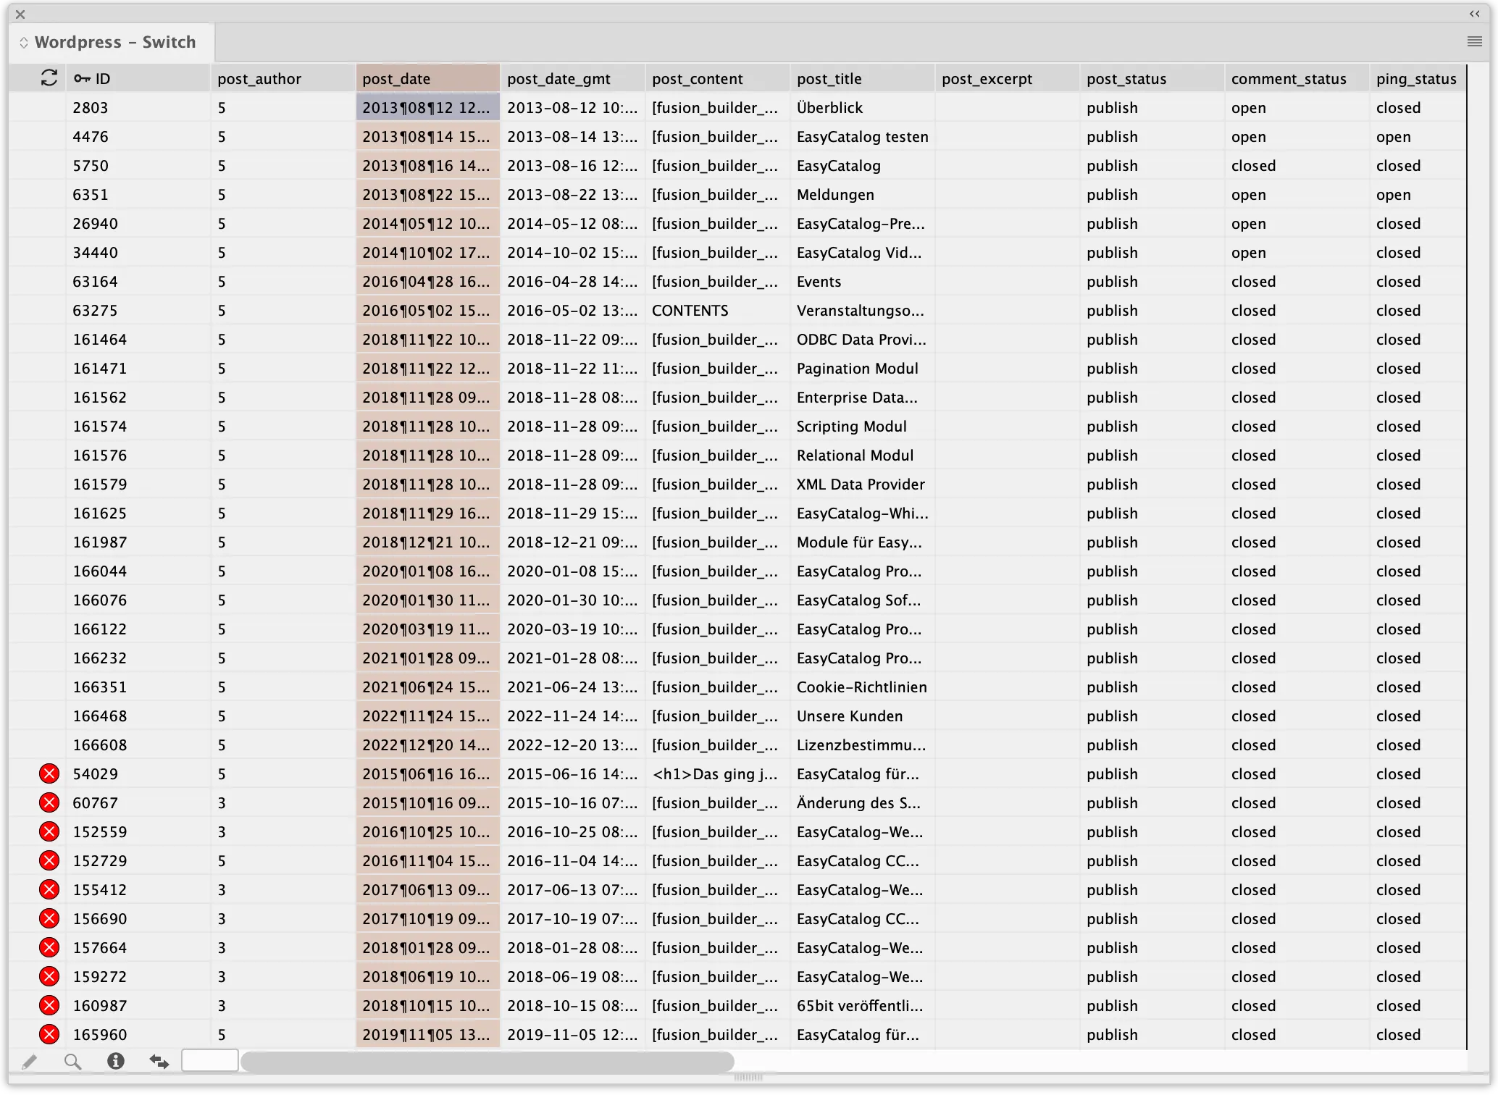Select the row with ID 166351

(737, 687)
